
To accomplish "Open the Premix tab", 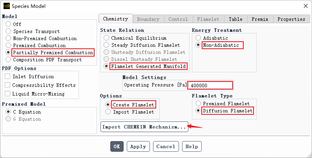I will point(260,19).
